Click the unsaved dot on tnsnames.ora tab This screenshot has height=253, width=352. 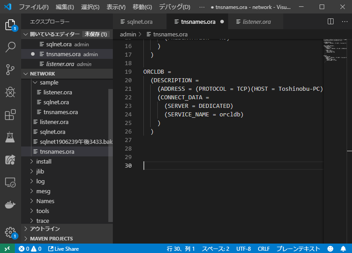[x=222, y=22]
